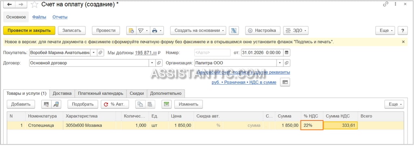This screenshot has height=146, width=414.
Task: Open the ЭДО dropdown menu
Action: pos(296,31)
